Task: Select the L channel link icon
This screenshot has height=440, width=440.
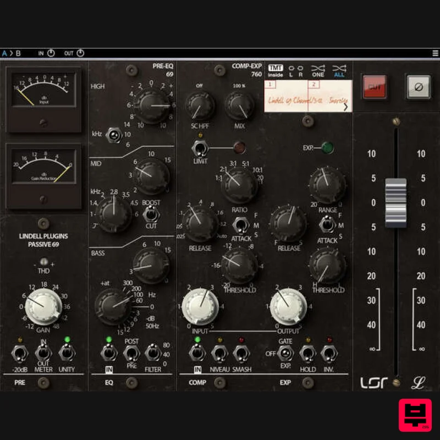Action: (291, 71)
